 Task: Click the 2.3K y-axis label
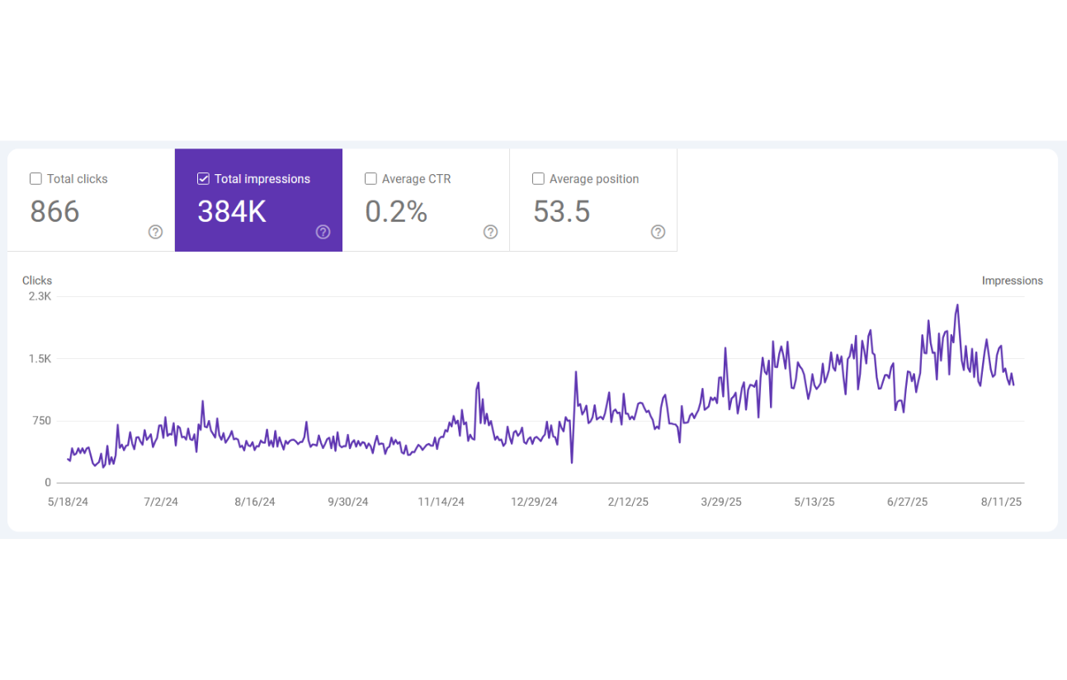[40, 296]
